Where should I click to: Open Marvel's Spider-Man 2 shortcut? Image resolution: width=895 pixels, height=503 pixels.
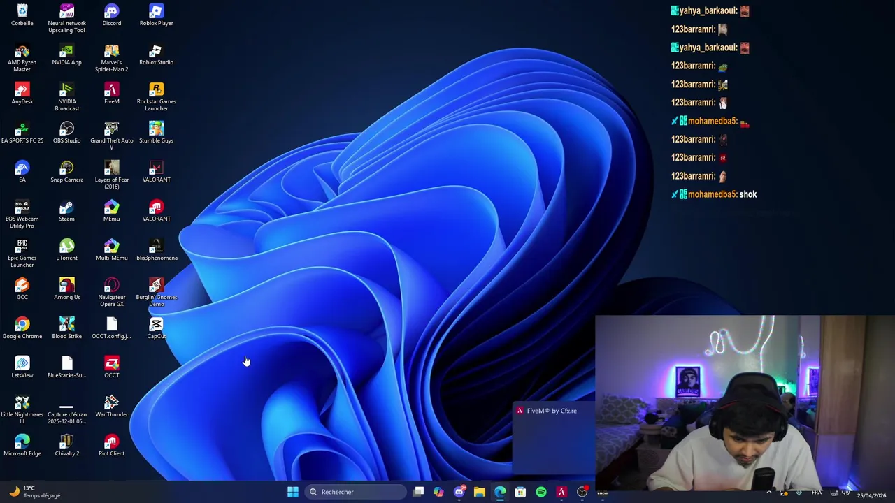[x=111, y=58]
